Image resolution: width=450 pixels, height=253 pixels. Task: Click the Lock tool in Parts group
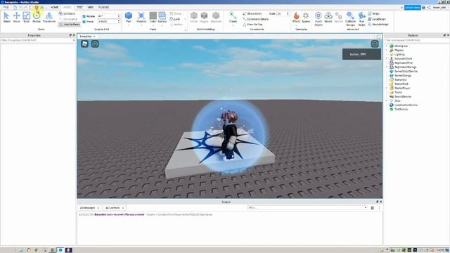(175, 19)
